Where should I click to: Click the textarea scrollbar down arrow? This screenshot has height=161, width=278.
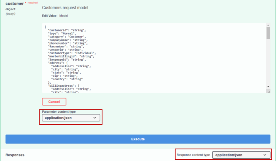coord(268,87)
